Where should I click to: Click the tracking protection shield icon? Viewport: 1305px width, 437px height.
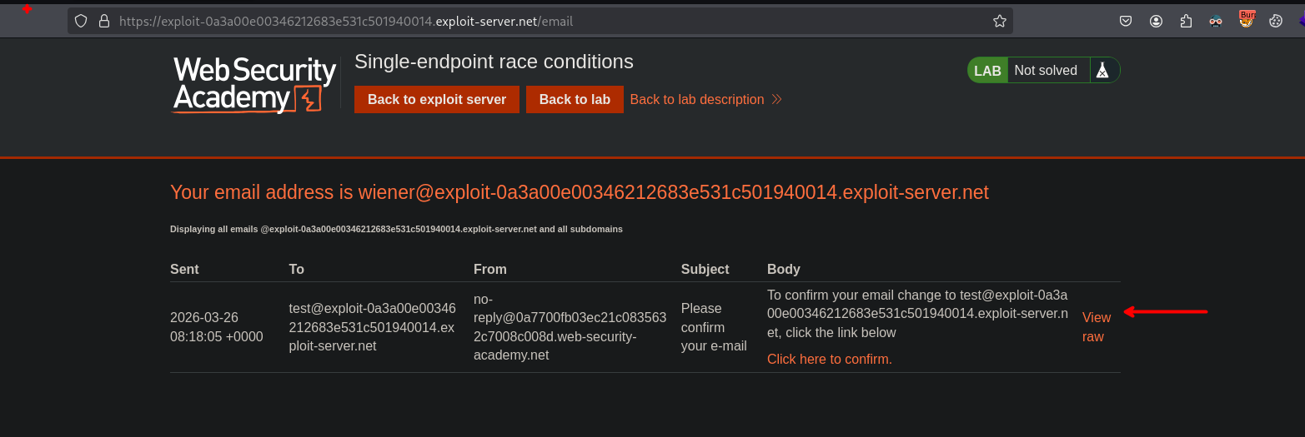point(81,22)
